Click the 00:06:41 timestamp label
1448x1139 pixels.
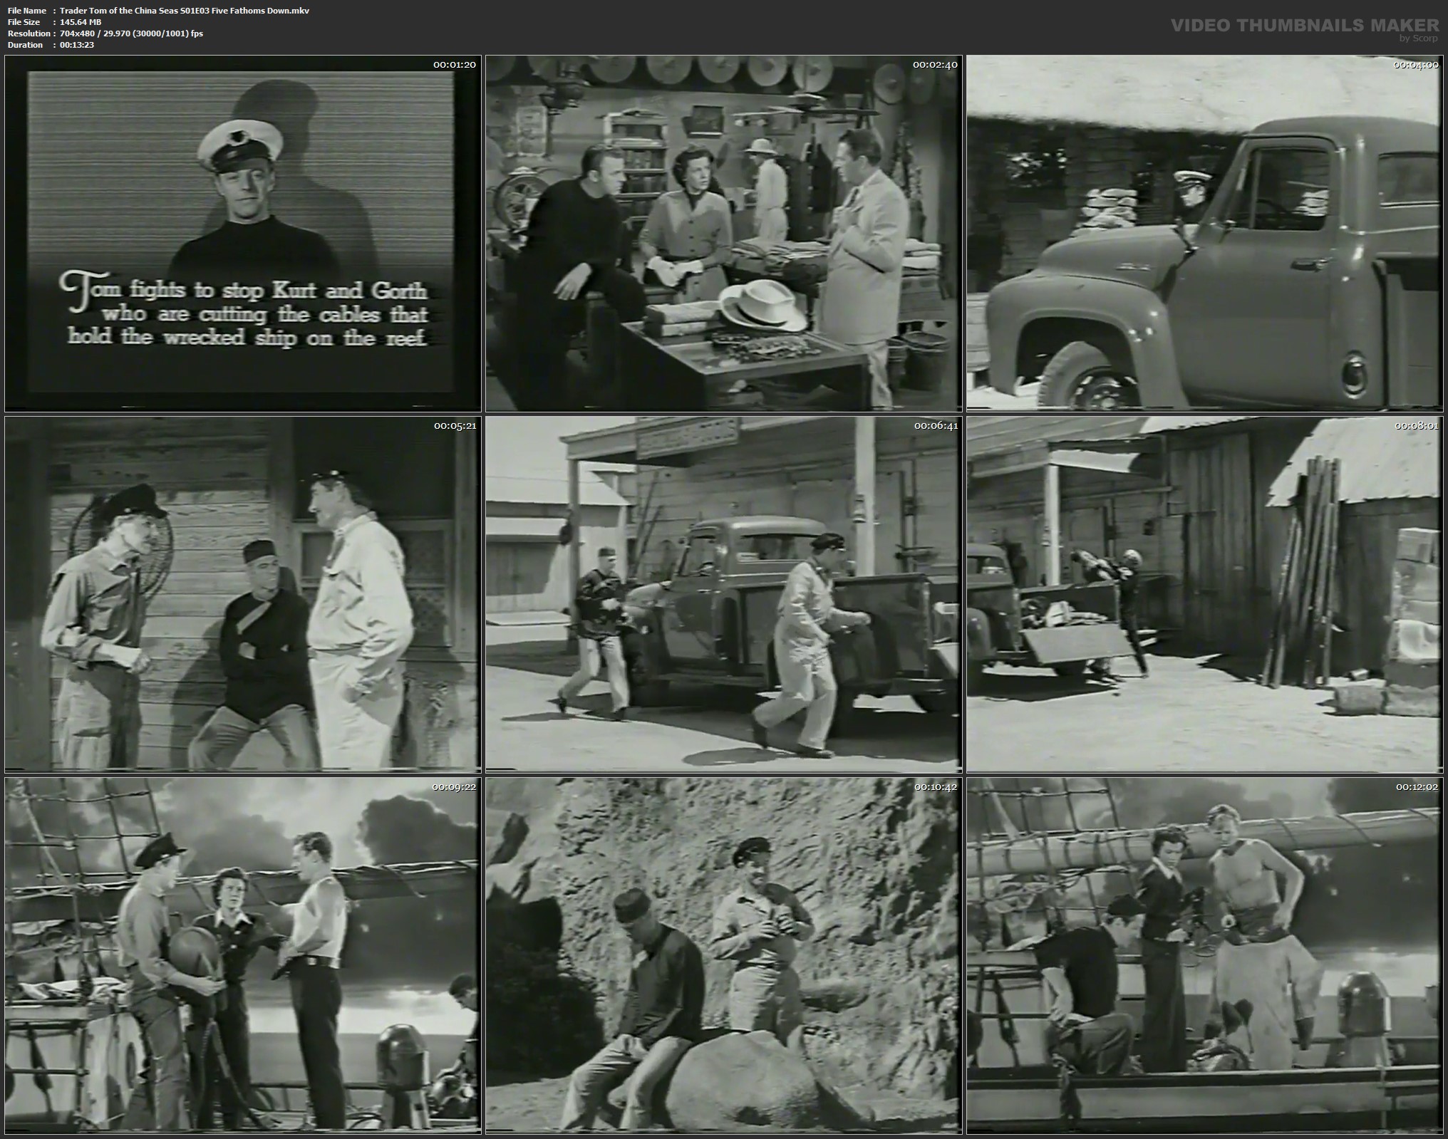pyautogui.click(x=935, y=426)
